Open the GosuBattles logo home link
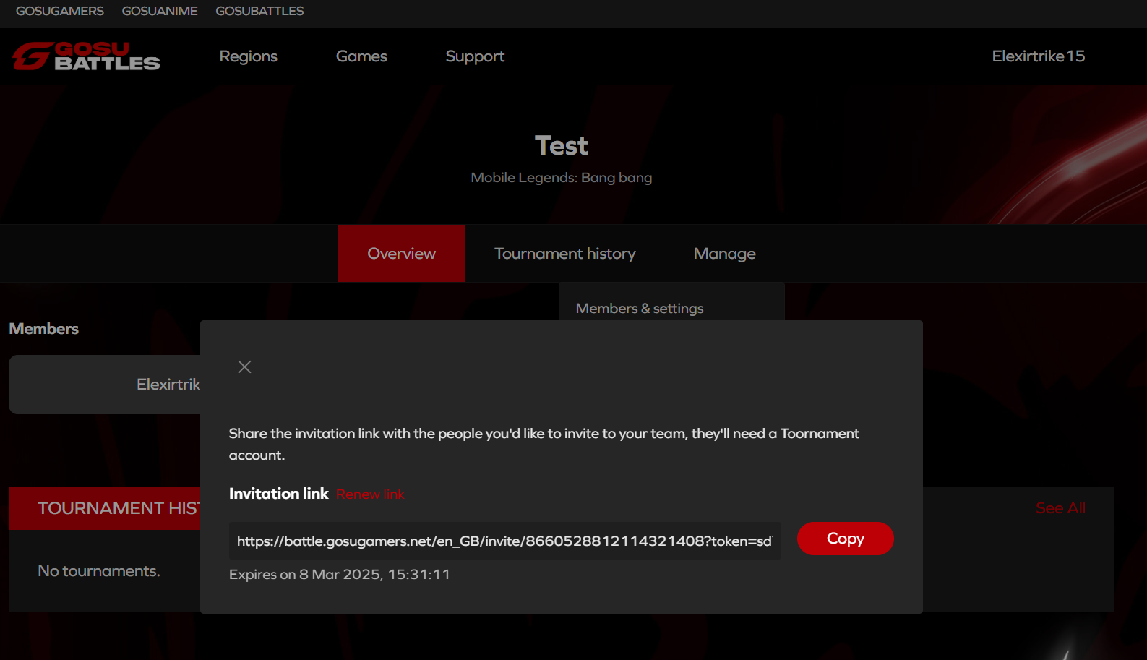This screenshot has height=660, width=1147. [86, 56]
